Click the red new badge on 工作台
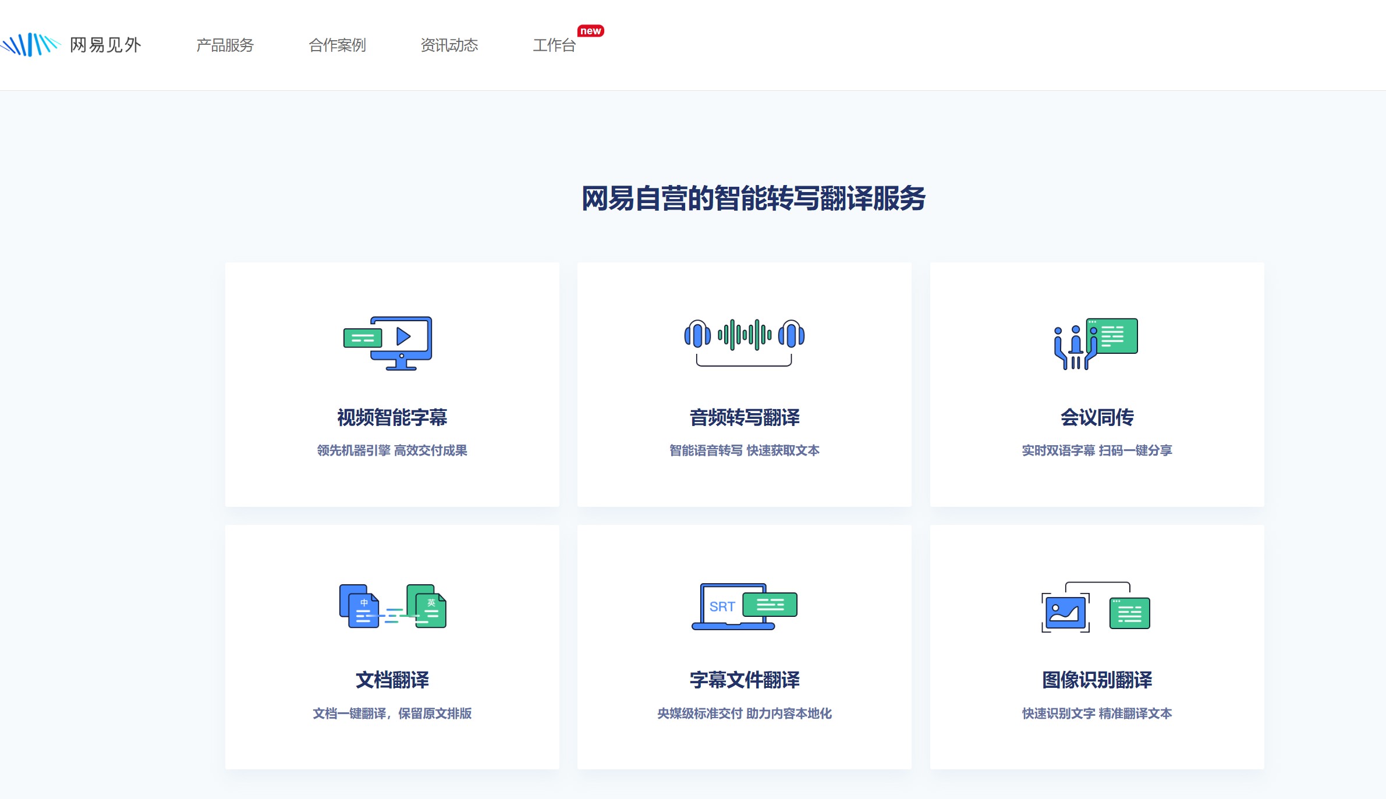Screen dimensions: 1386x799 (591, 31)
